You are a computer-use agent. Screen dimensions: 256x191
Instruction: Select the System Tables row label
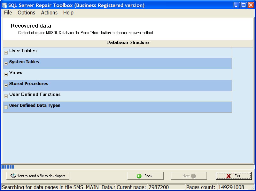pyautogui.click(x=24, y=62)
